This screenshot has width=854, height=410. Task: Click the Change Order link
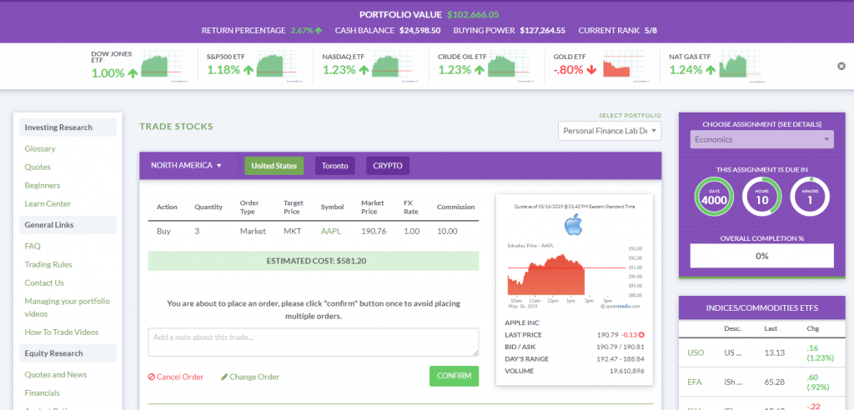249,377
